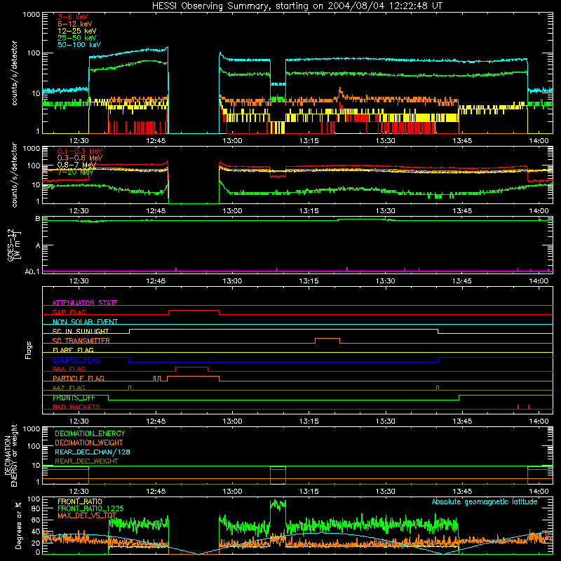Click the HESSI Observing Summary title
This screenshot has height=561, width=561.
297,6
